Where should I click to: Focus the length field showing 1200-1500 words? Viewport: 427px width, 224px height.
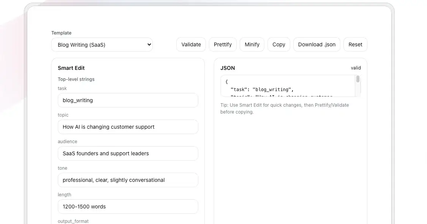coord(128,207)
